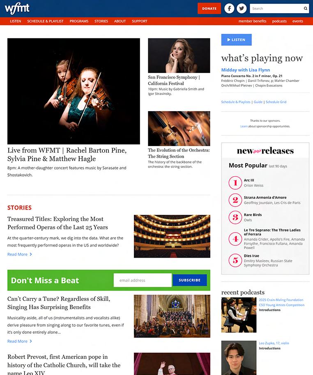Subscribe to the newsletter

pos(190,280)
